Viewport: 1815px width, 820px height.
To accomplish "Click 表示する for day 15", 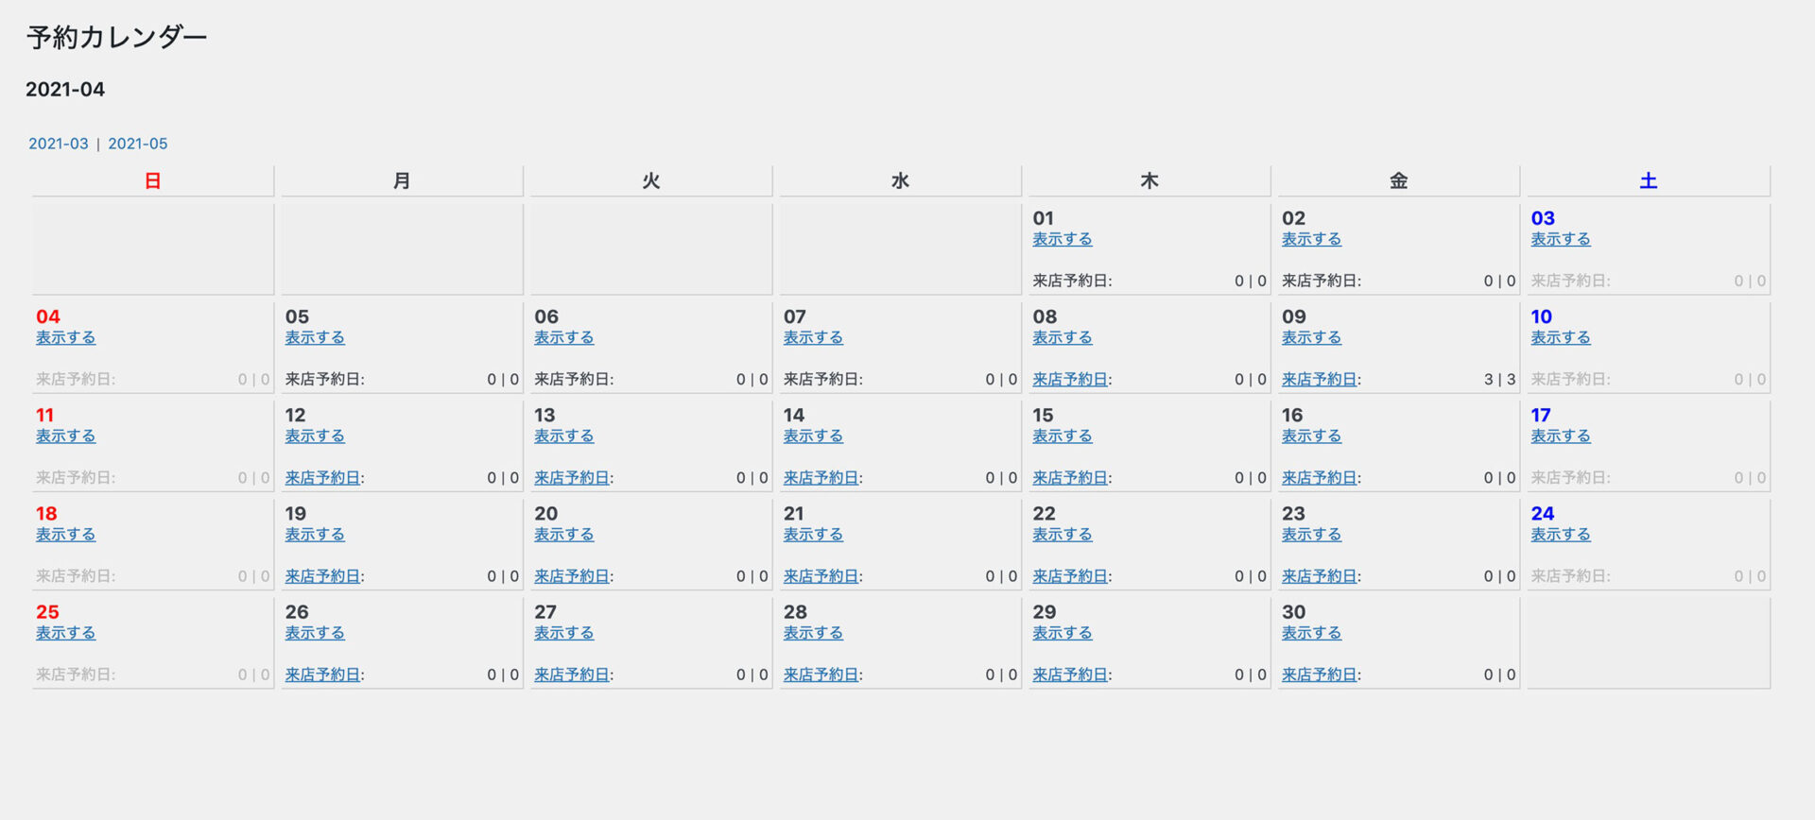I will [x=1062, y=436].
